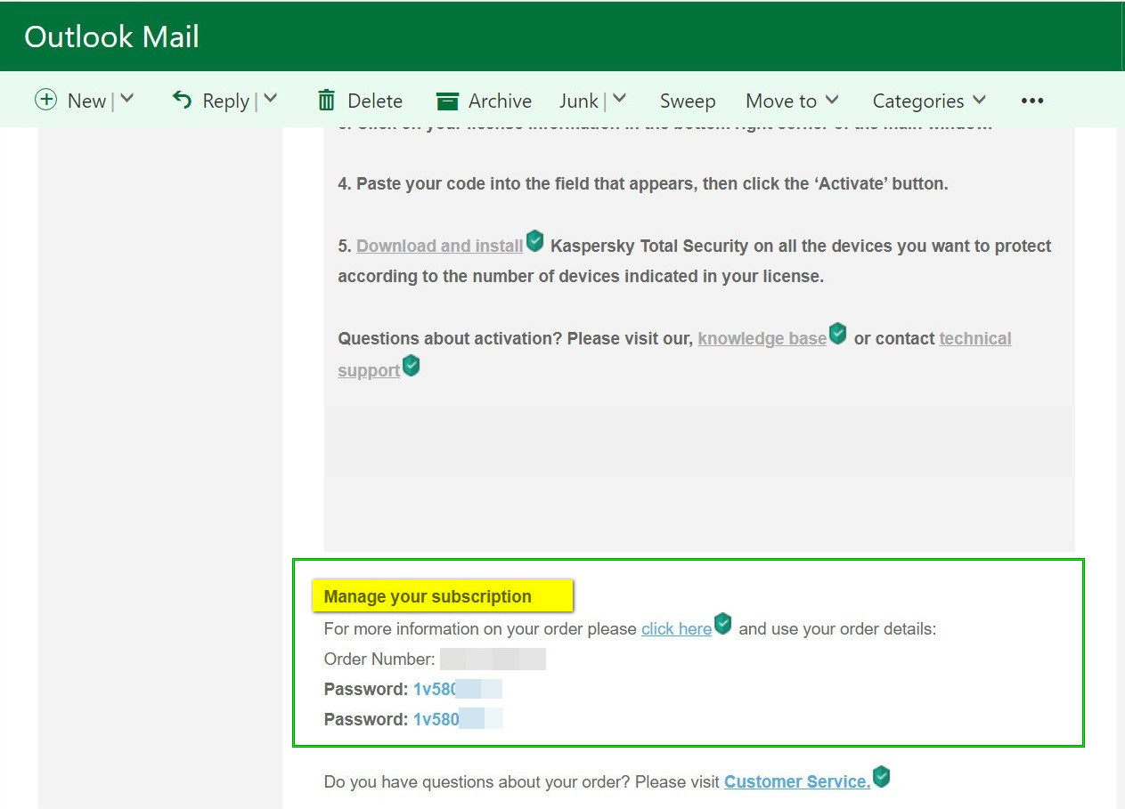This screenshot has width=1125, height=809.
Task: Click the Reply arrow icon
Action: 182,100
